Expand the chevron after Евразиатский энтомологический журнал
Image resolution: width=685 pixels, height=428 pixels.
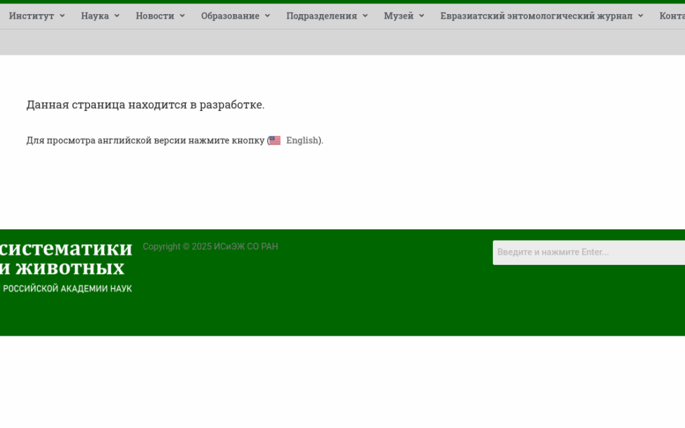pos(640,16)
